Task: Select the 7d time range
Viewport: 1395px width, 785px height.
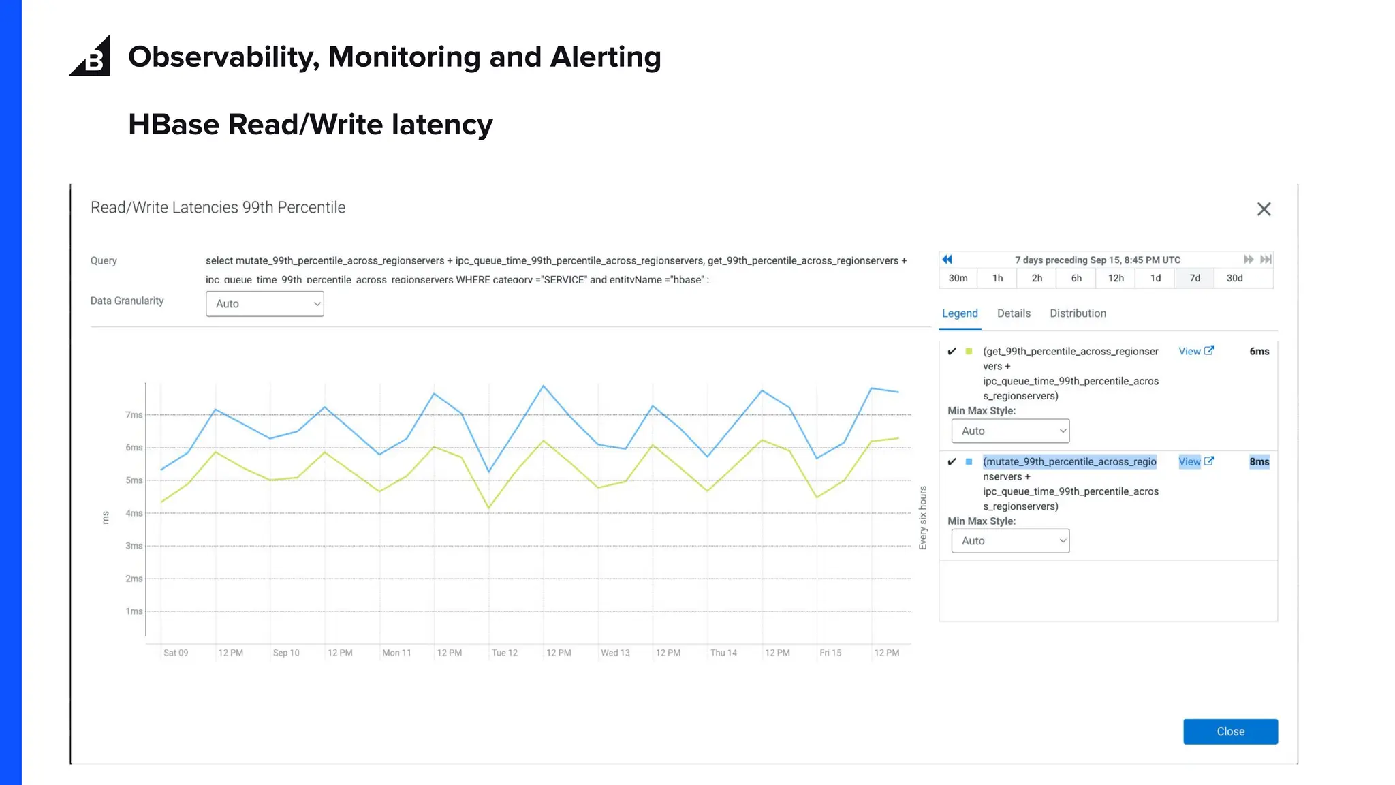Action: (1195, 278)
